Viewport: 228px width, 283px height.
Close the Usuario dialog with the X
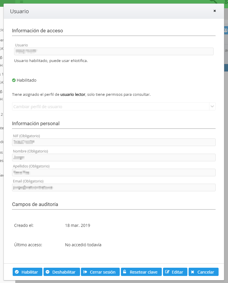[214, 11]
